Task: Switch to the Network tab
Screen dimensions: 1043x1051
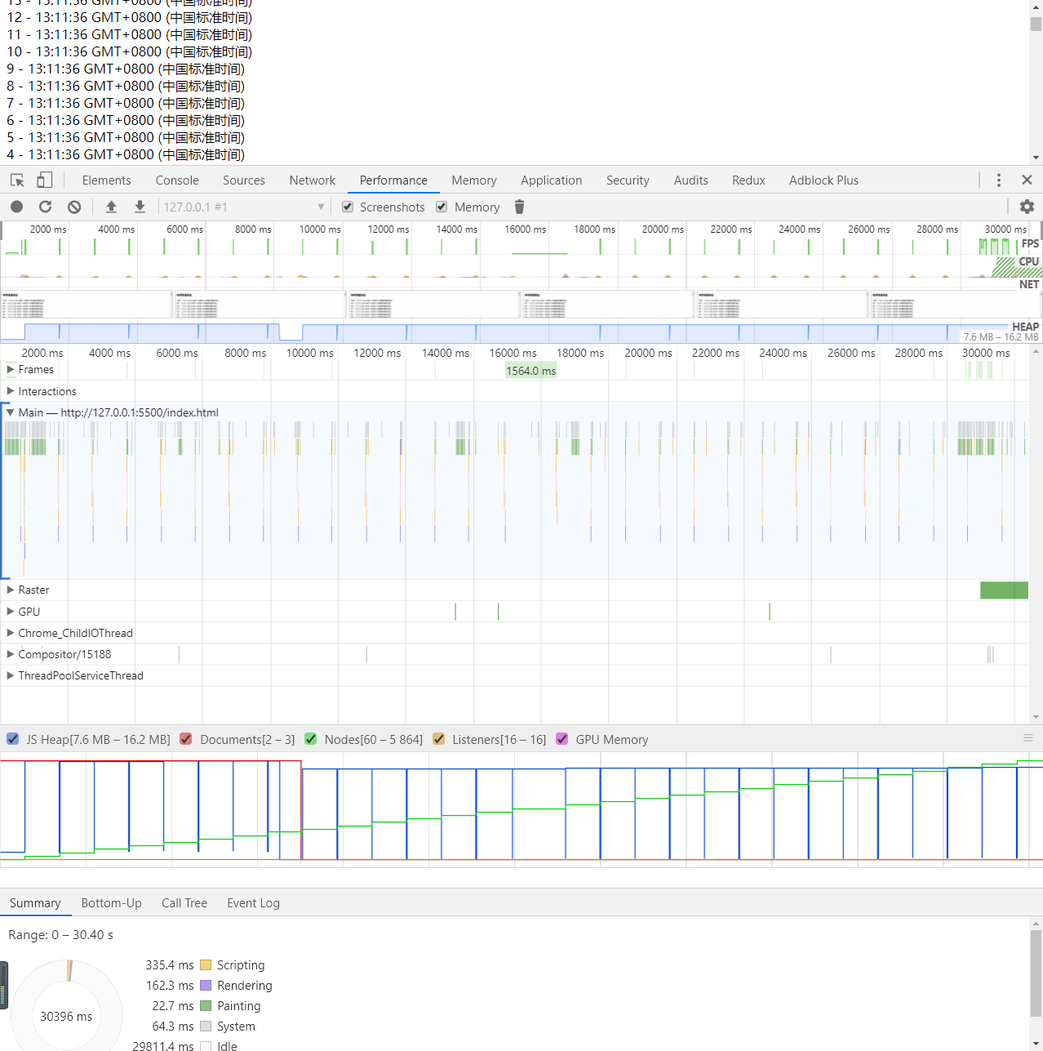Action: click(x=312, y=180)
